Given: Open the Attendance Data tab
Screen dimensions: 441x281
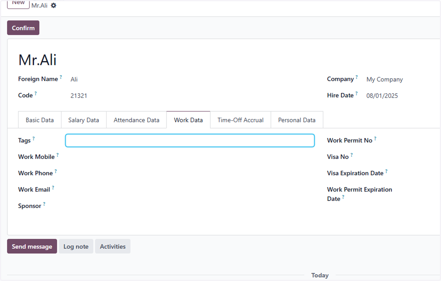Looking at the screenshot, I should (x=136, y=120).
